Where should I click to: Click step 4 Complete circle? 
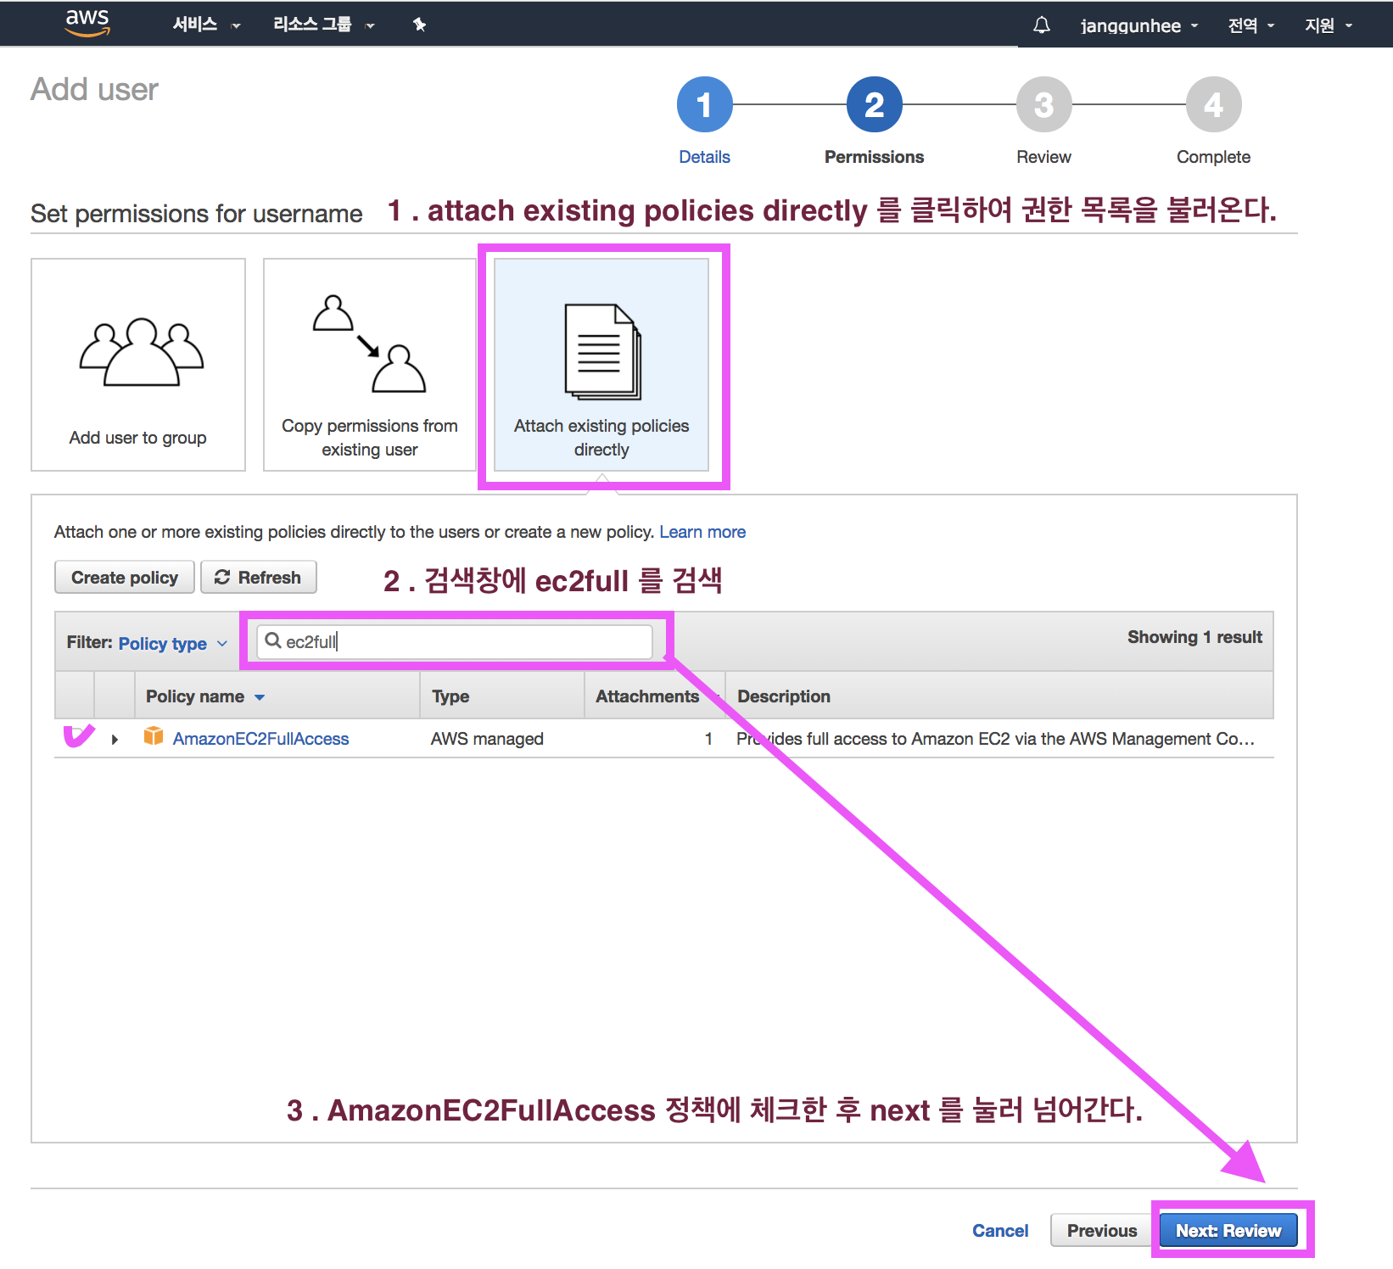point(1213,104)
